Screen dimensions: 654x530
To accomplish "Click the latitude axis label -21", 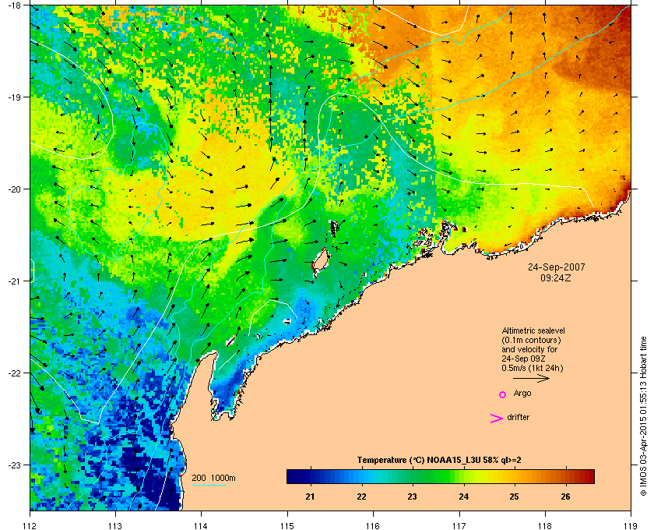I will pyautogui.click(x=13, y=281).
